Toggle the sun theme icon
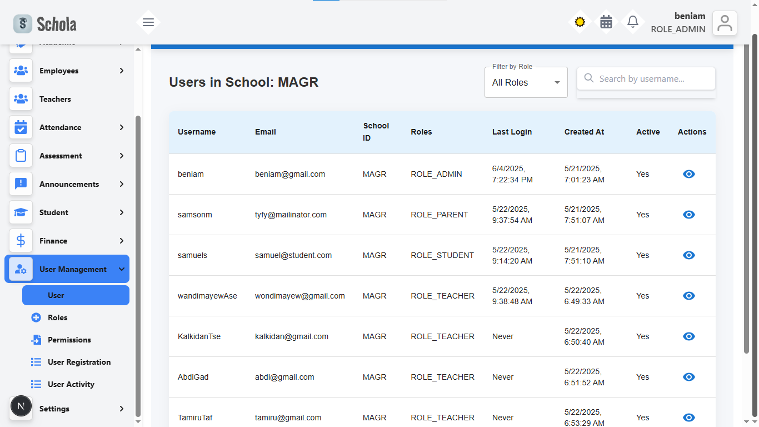 point(580,22)
